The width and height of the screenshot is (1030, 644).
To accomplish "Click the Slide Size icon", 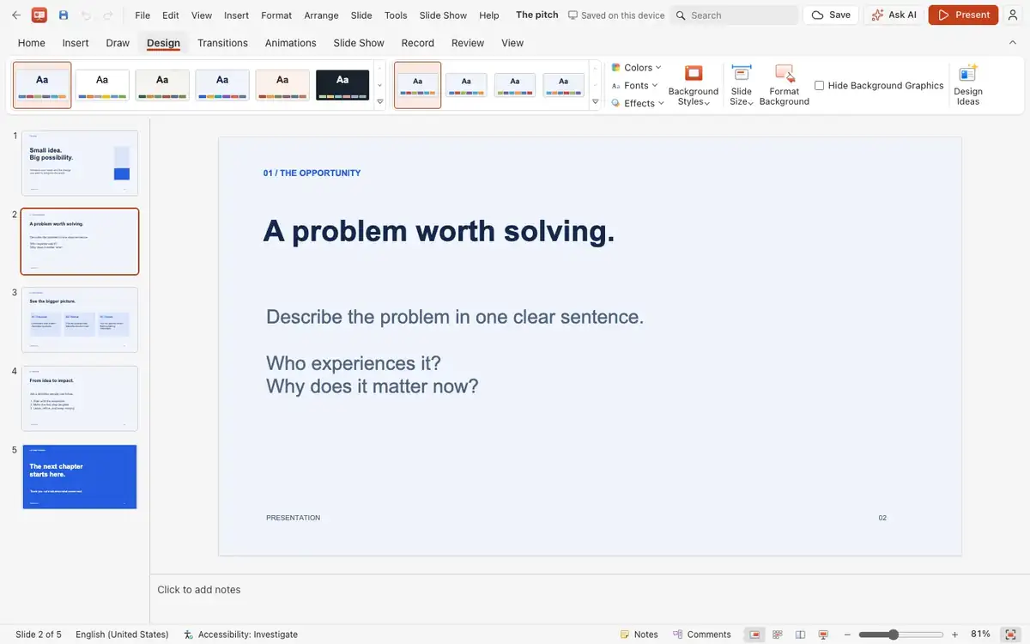I will [x=742, y=73].
